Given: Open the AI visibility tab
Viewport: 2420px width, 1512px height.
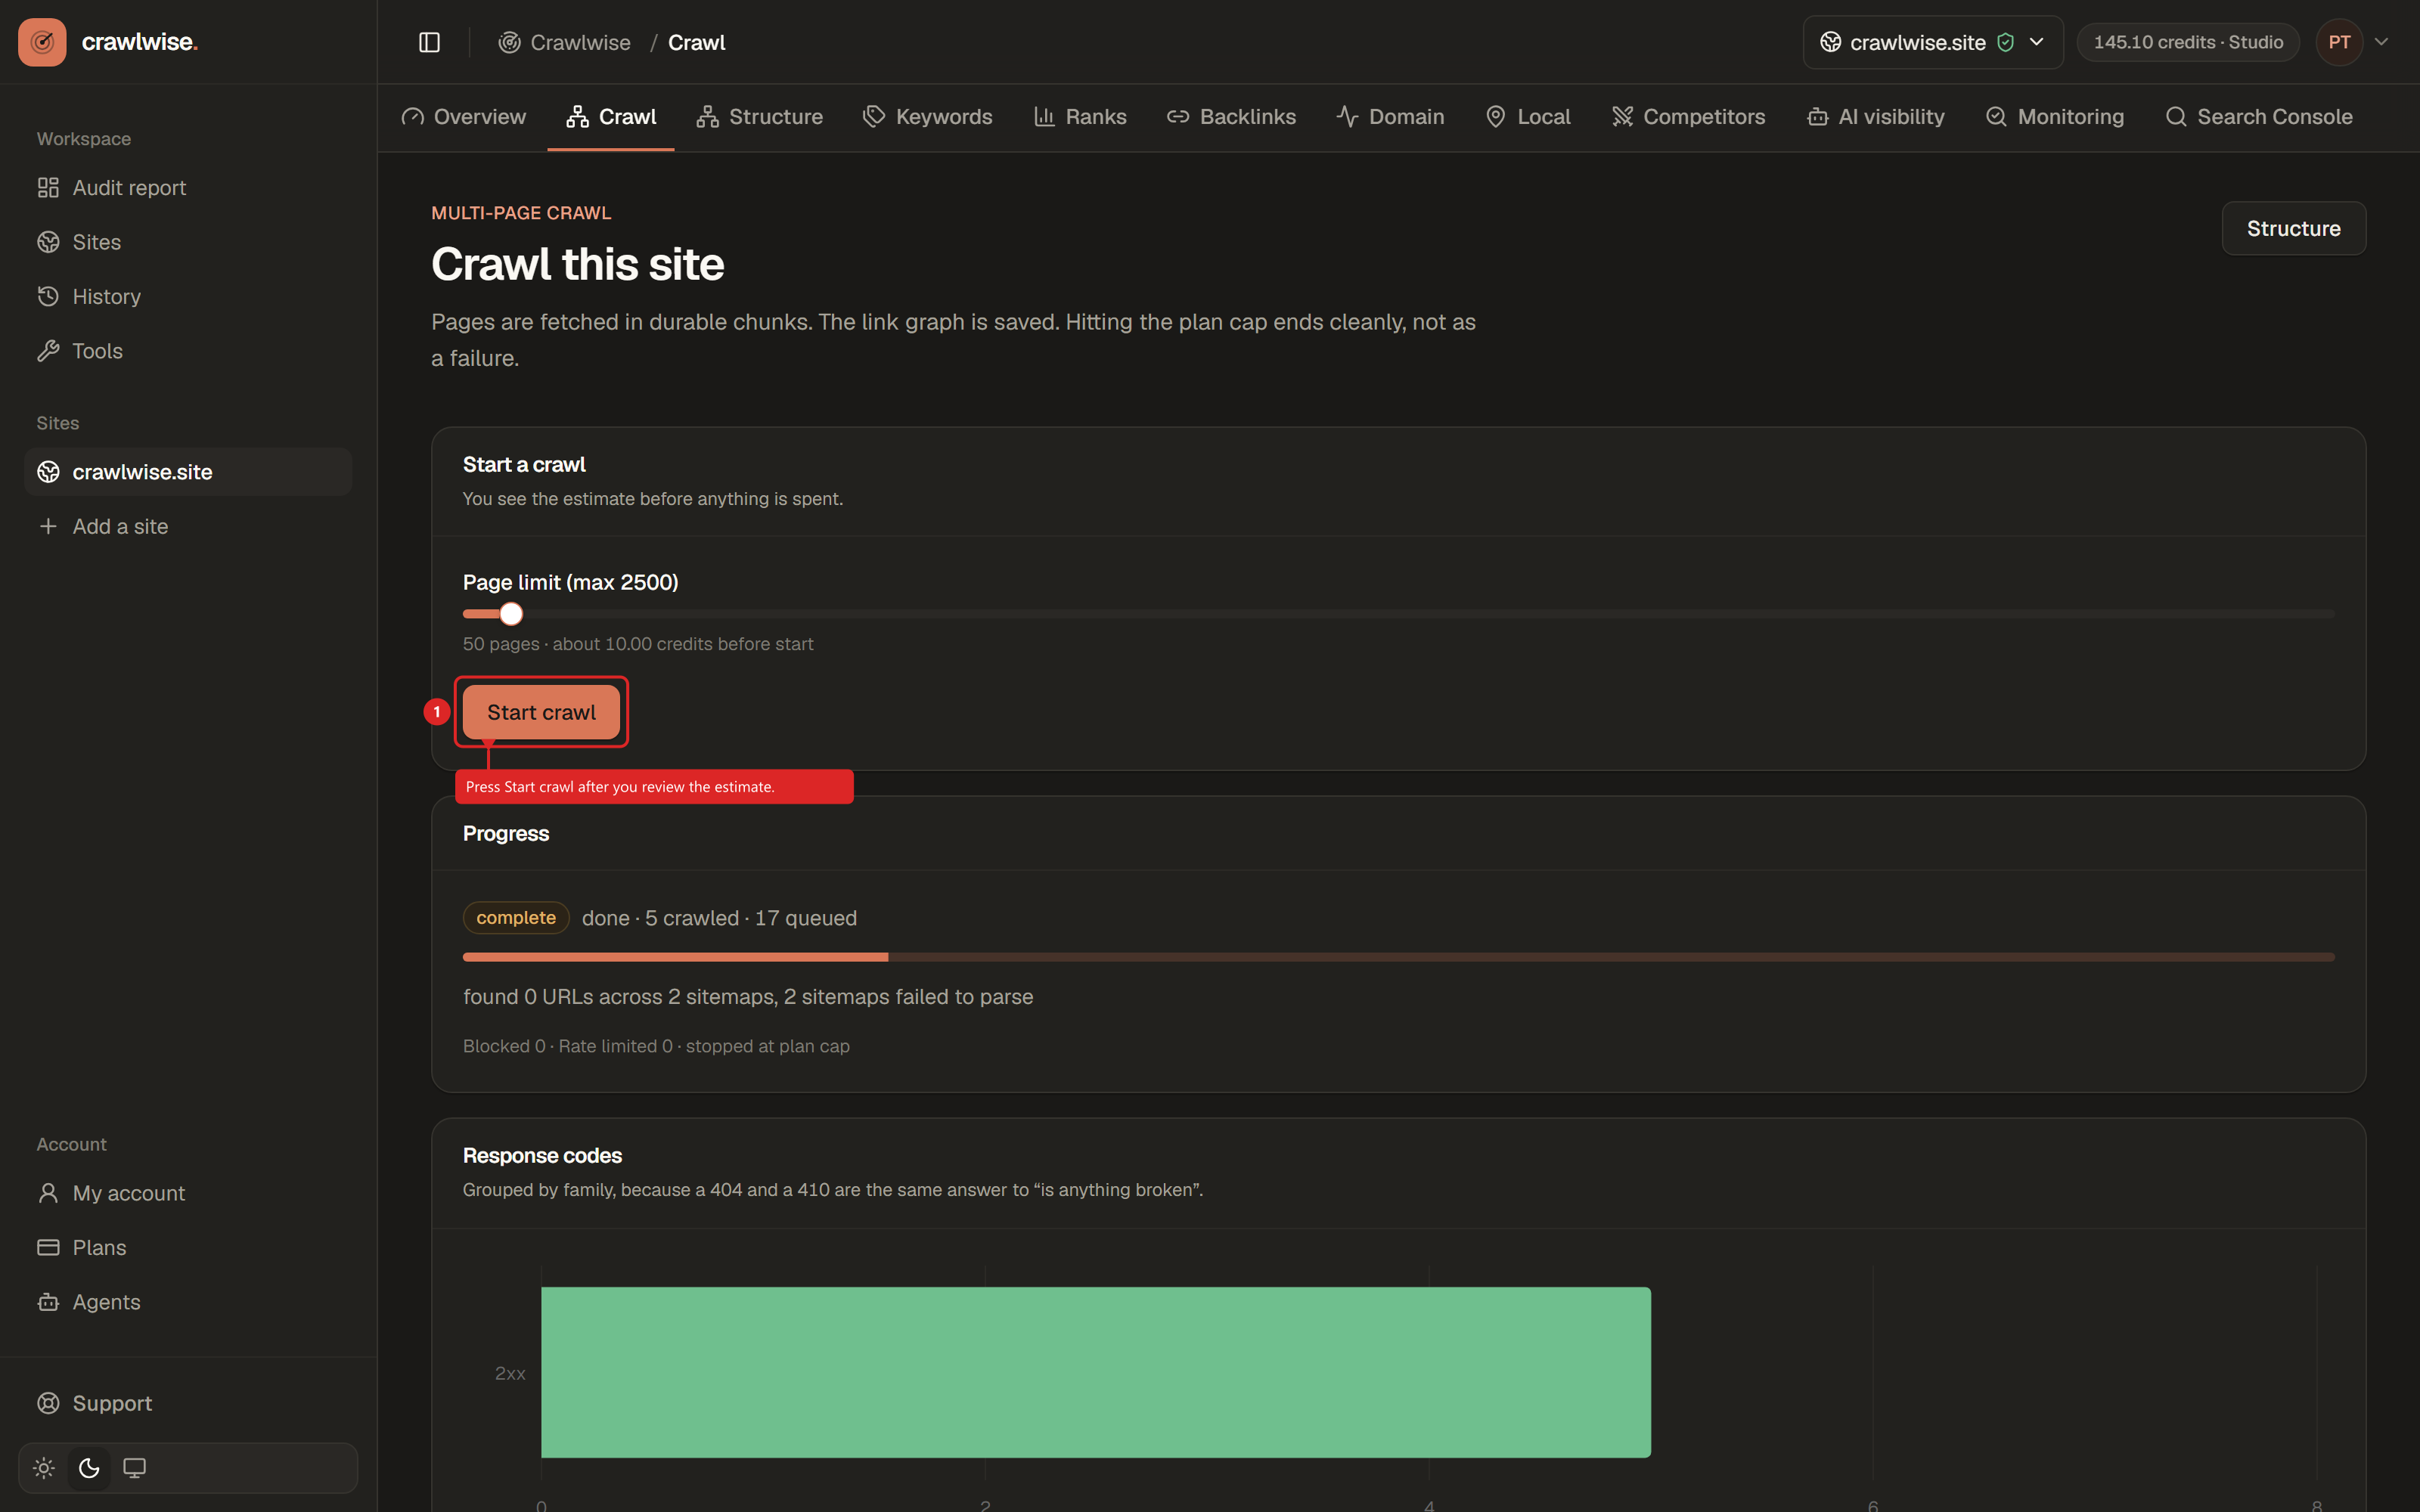Looking at the screenshot, I should click(x=1876, y=117).
